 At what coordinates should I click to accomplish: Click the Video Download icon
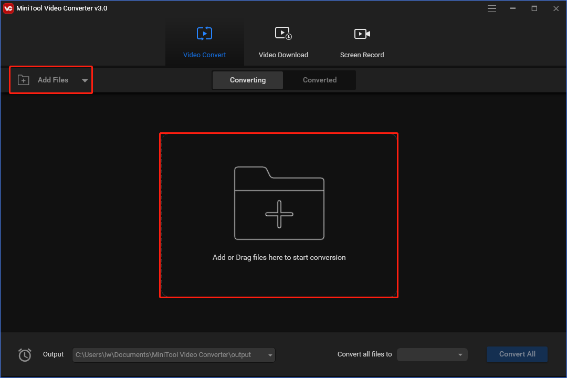click(x=283, y=34)
